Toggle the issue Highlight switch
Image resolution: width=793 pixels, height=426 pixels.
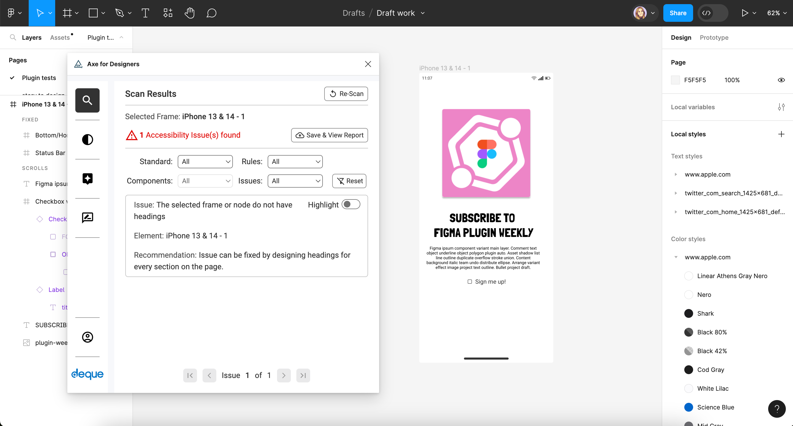click(x=351, y=204)
